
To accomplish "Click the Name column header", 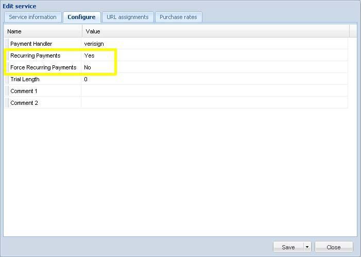I will click(x=43, y=31).
